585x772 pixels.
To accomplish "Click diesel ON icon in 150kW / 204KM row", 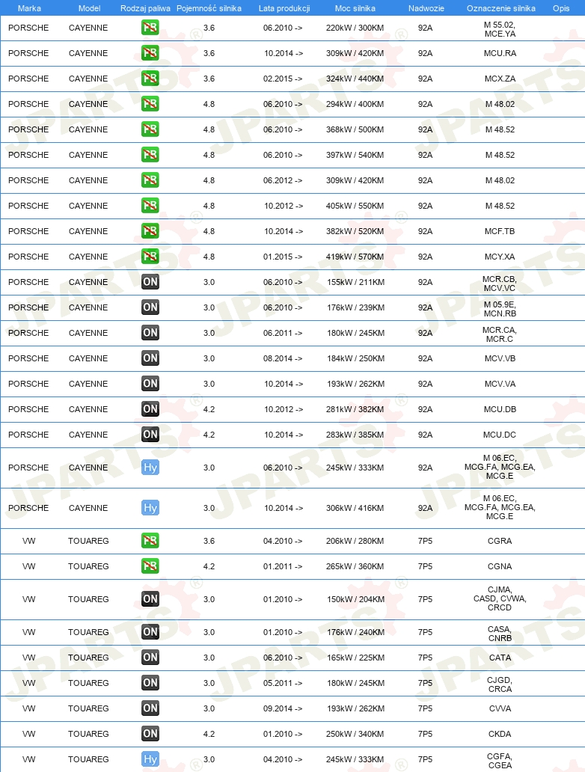I will [x=150, y=599].
